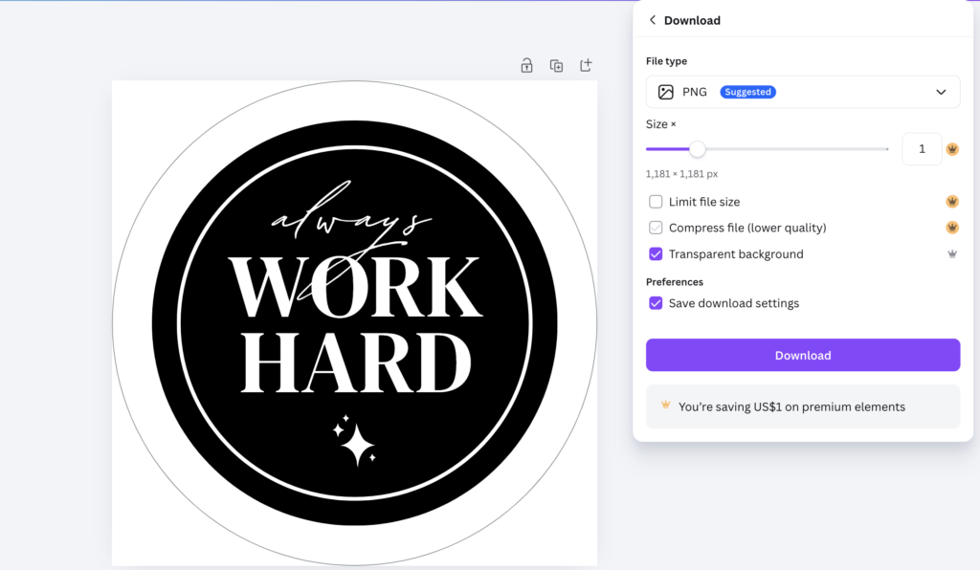
Task: Uncheck the Transparent background checkbox
Action: click(x=656, y=254)
